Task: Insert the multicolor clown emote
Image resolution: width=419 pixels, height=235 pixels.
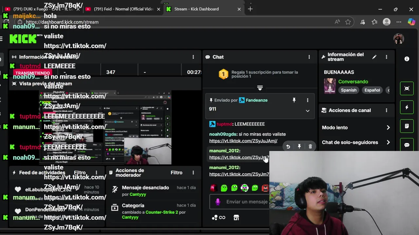Action: pos(245,188)
